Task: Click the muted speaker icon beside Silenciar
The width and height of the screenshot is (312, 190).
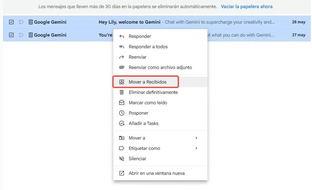Action: (x=122, y=159)
